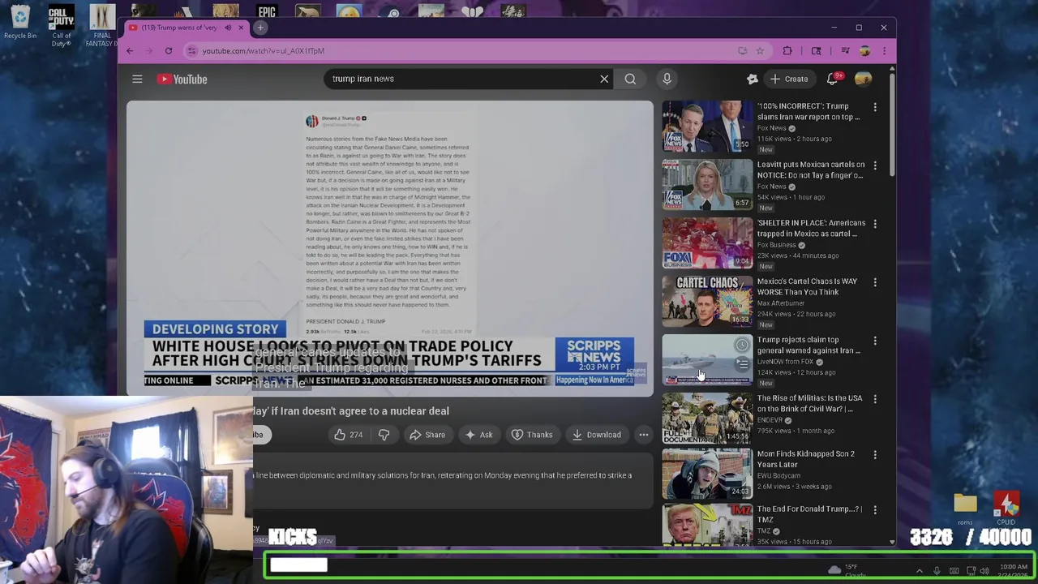1038x584 pixels.
Task: Select the Trump warns YouTube tab
Action: (178, 28)
